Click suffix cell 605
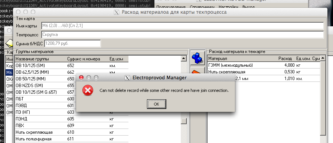 tap(71, 119)
